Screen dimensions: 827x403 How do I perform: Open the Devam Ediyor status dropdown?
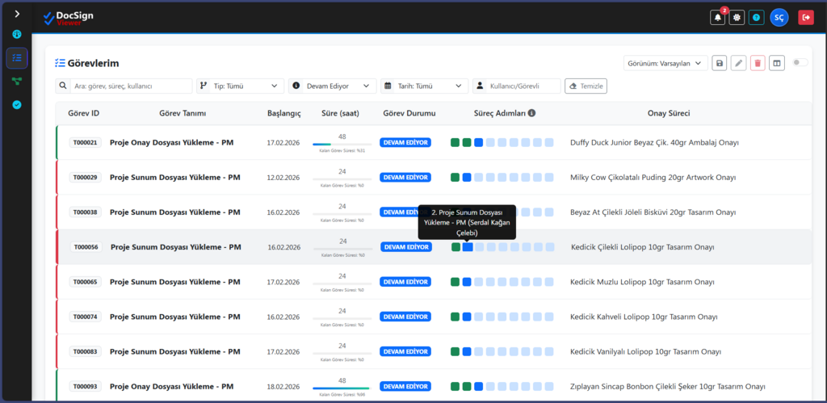pyautogui.click(x=333, y=86)
